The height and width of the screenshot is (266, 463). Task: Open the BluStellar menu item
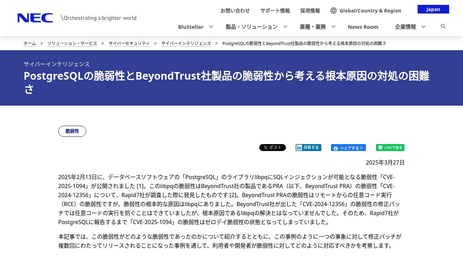[x=191, y=27]
